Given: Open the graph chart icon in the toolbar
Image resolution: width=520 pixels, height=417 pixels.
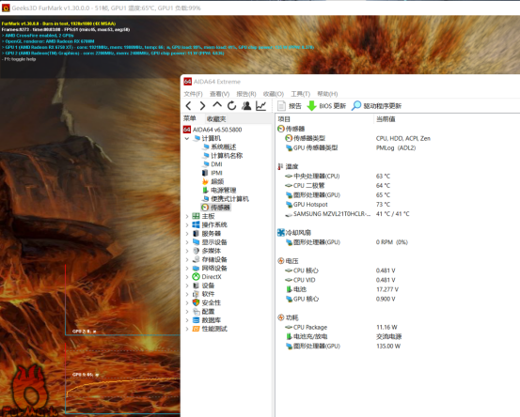Looking at the screenshot, I should click(261, 106).
